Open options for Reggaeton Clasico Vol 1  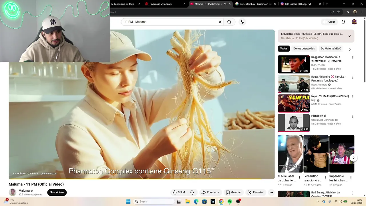coord(353,58)
